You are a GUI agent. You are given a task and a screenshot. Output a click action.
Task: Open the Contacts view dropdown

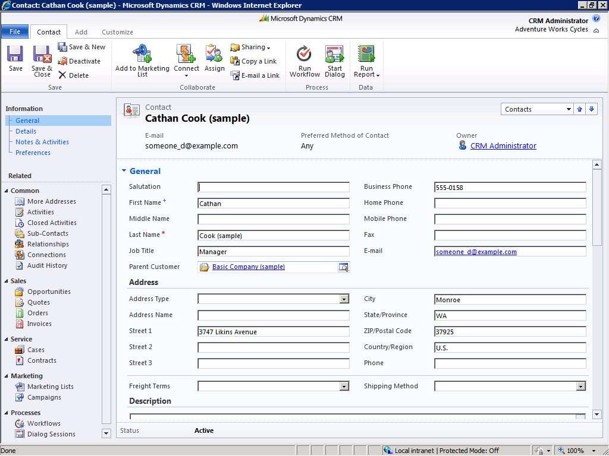[537, 109]
